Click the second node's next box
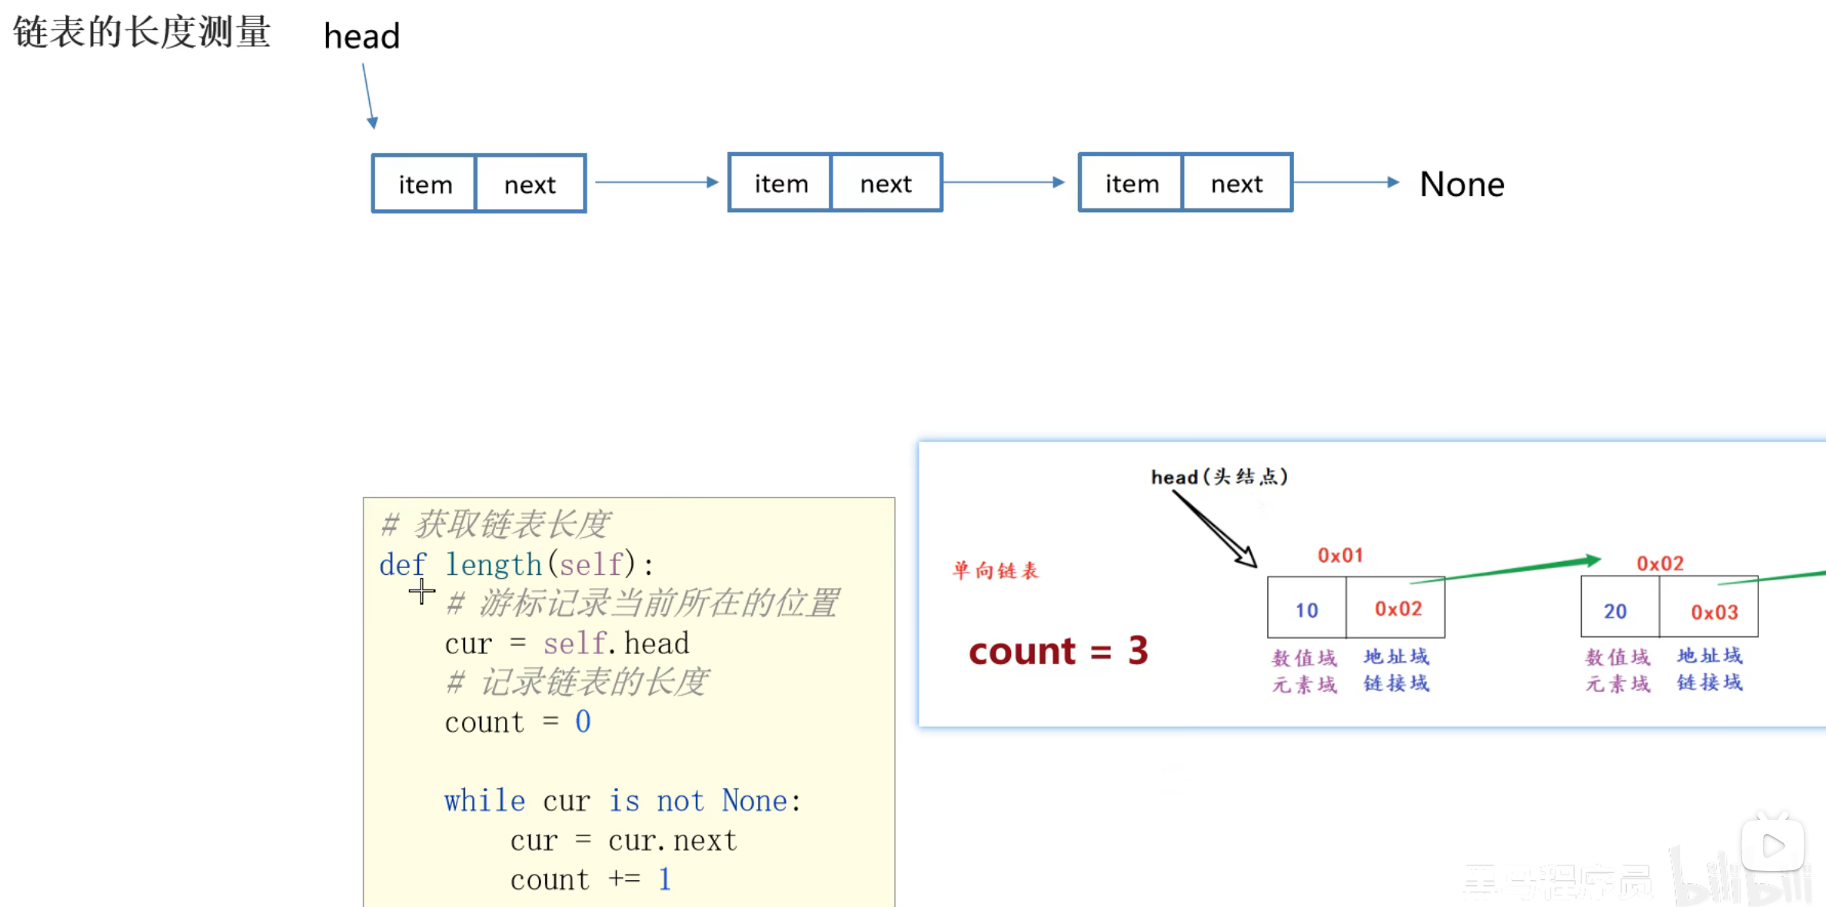The width and height of the screenshot is (1826, 907). [886, 184]
